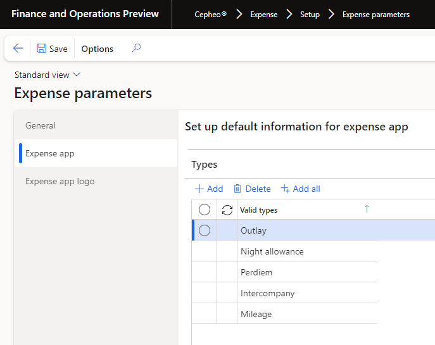Select the Night allowance row
The height and width of the screenshot is (345, 435).
(272, 251)
